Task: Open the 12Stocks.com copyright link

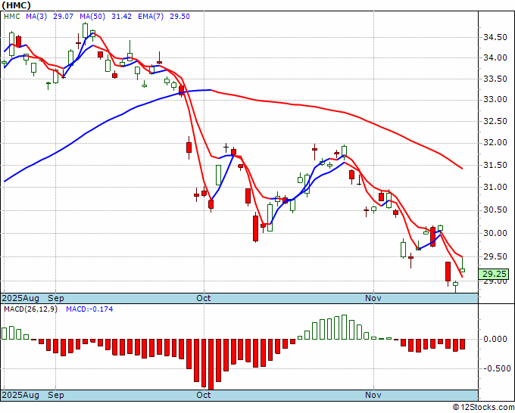Action: tap(483, 408)
